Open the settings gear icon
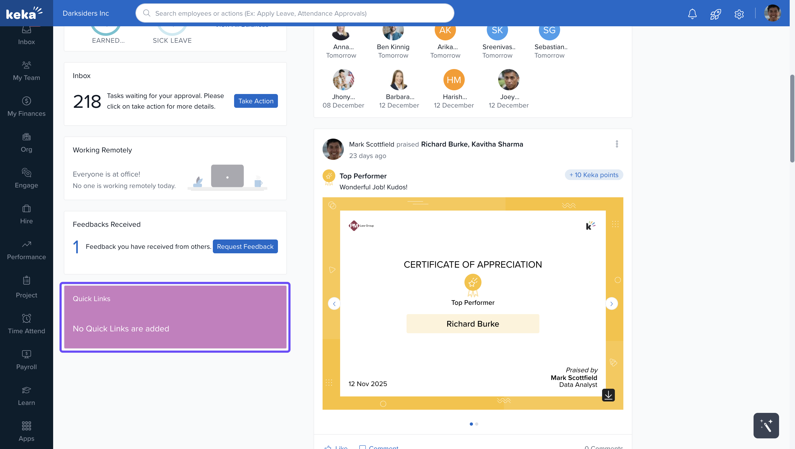795x449 pixels. pos(739,14)
